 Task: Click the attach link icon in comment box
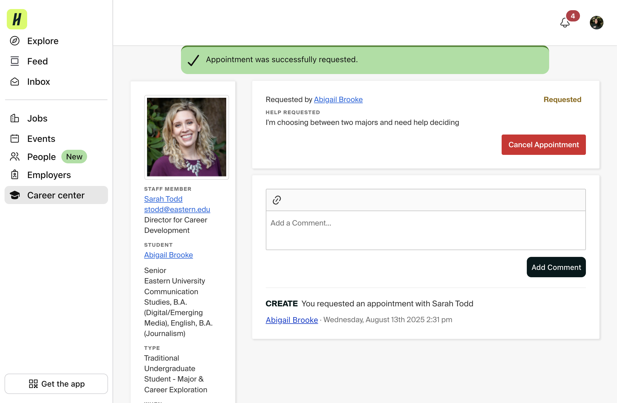pos(277,200)
